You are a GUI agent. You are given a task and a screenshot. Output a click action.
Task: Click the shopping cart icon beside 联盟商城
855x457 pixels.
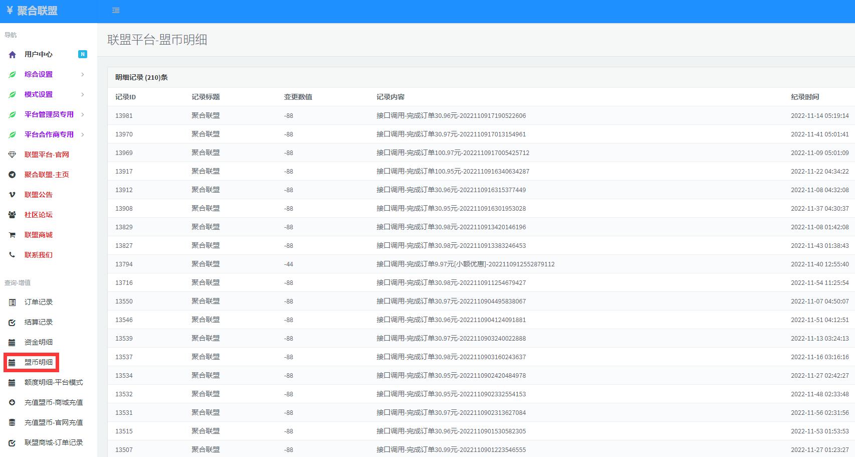point(12,235)
